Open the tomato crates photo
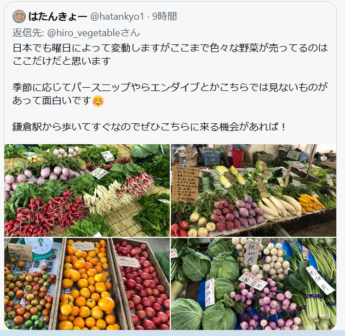 [x=87, y=283]
